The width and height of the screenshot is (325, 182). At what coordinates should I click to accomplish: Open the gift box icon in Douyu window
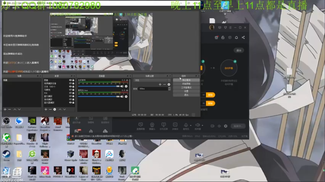[216, 37]
